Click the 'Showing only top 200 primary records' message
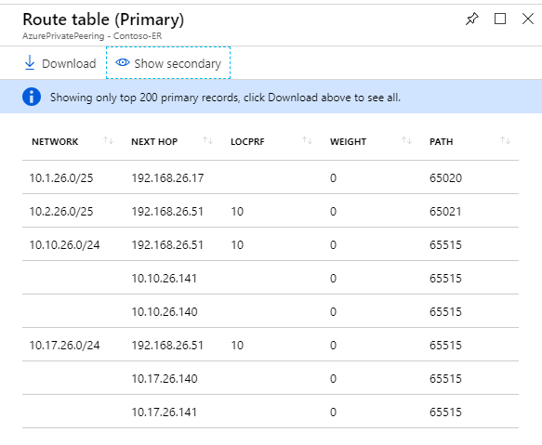 (225, 98)
